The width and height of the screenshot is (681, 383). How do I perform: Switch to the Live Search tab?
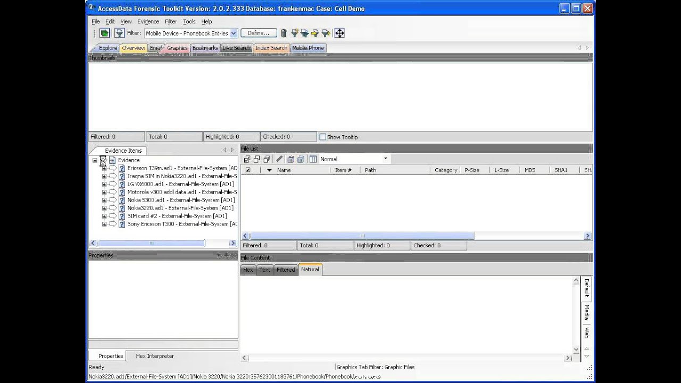[x=236, y=48]
